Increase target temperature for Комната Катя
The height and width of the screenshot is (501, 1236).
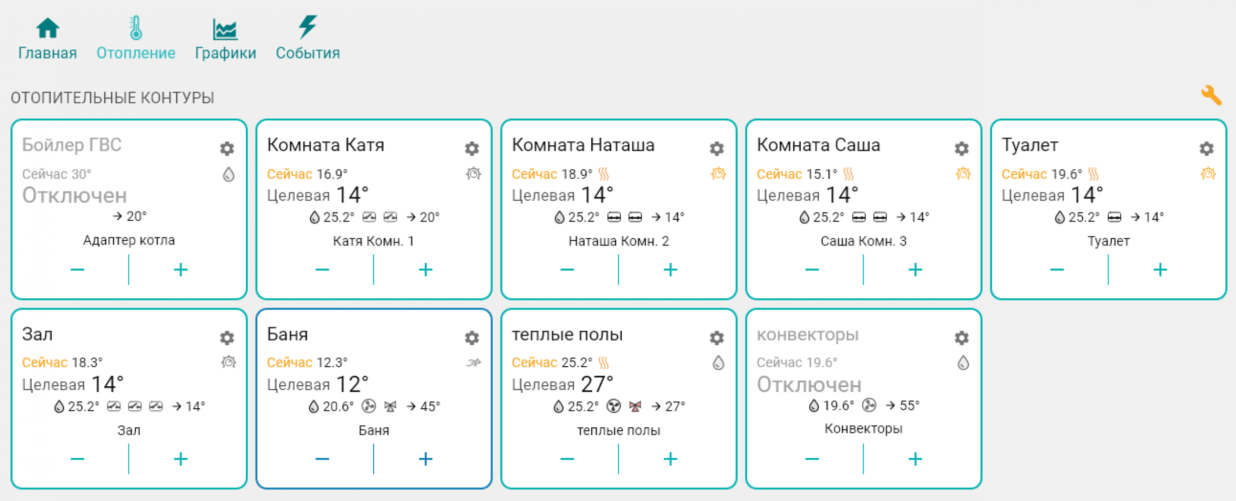[x=425, y=270]
